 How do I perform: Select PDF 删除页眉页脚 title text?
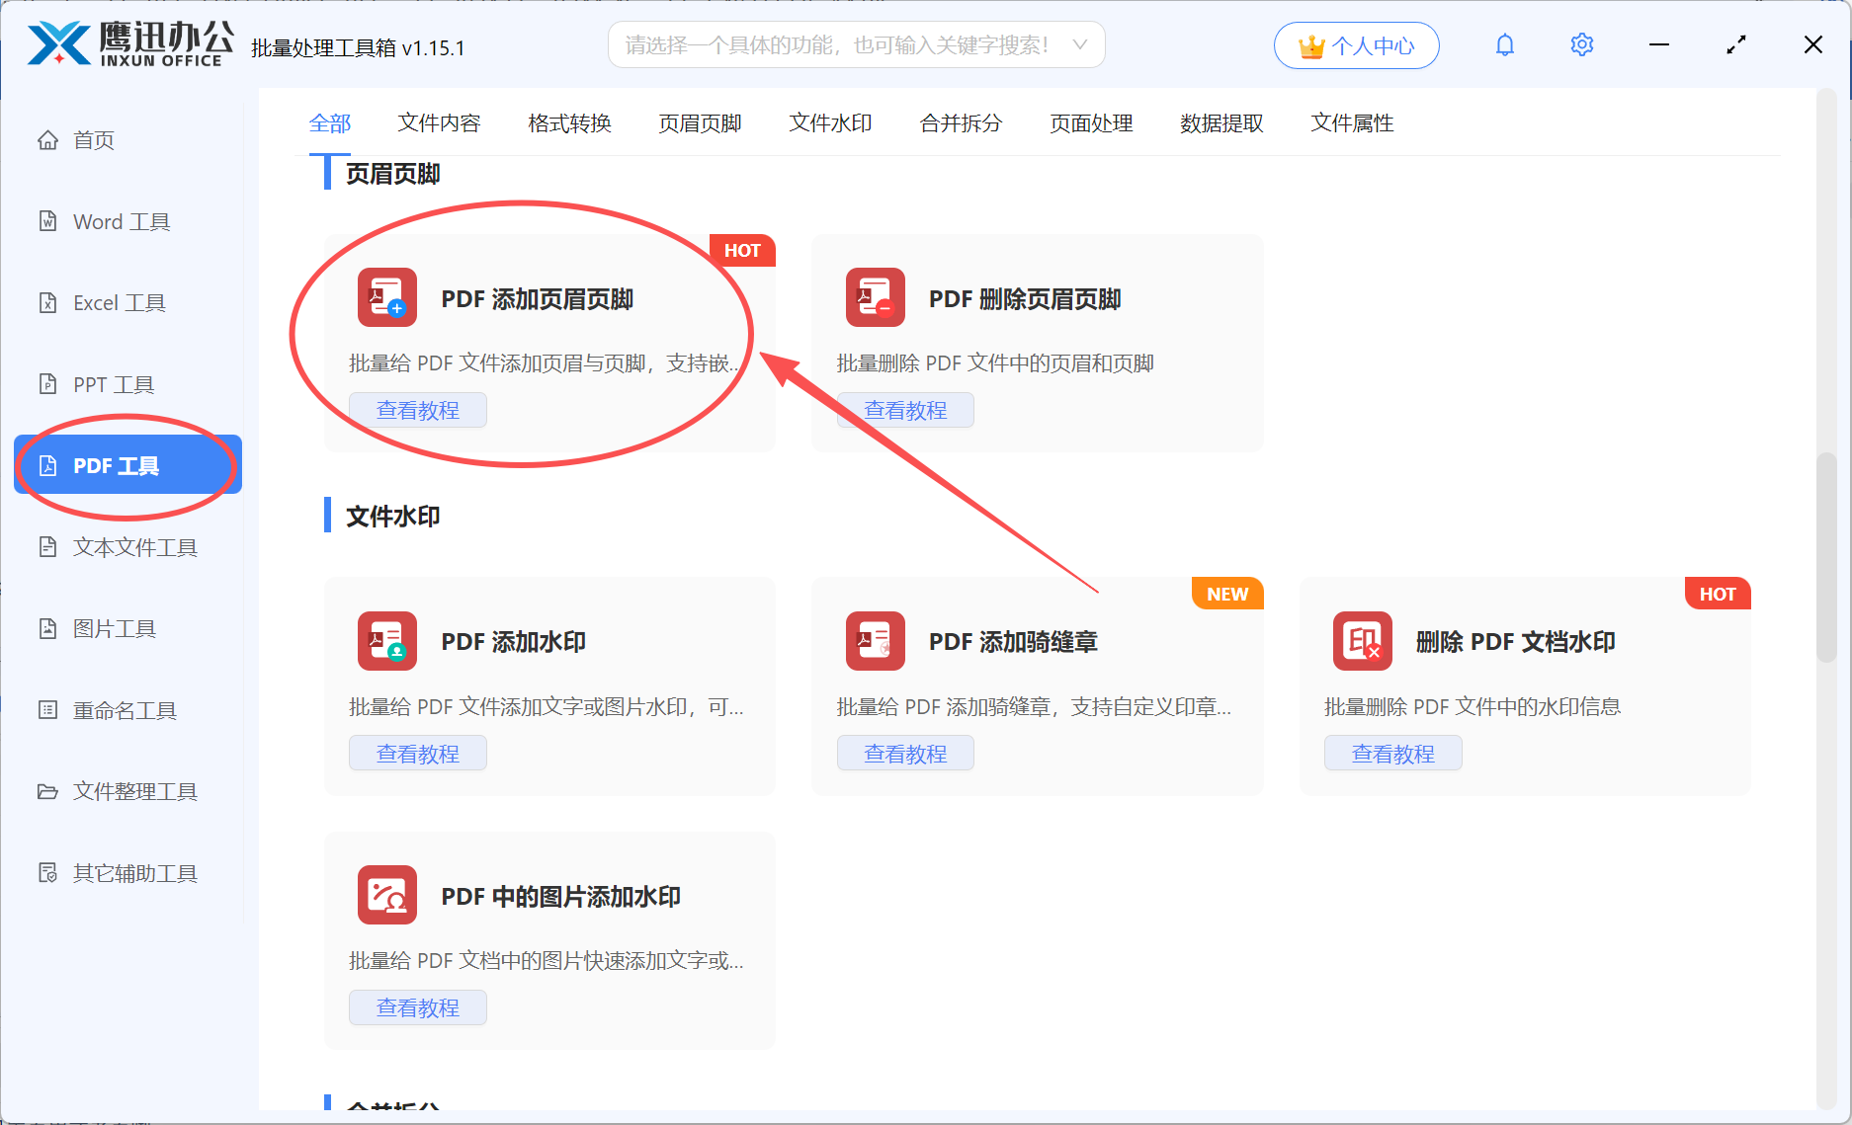click(1025, 299)
